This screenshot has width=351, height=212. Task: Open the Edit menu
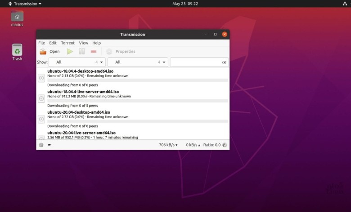(x=53, y=43)
